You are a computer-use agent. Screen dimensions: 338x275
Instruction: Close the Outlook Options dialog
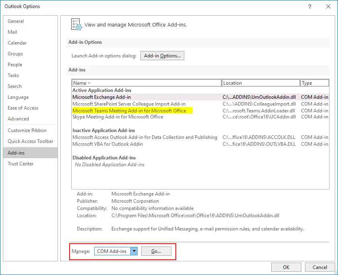(x=328, y=6)
